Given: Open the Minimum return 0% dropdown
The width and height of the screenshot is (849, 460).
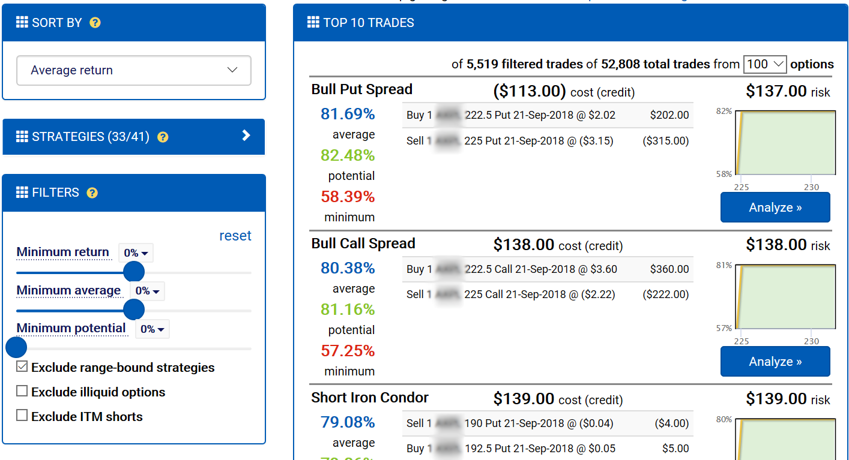Looking at the screenshot, I should [136, 253].
